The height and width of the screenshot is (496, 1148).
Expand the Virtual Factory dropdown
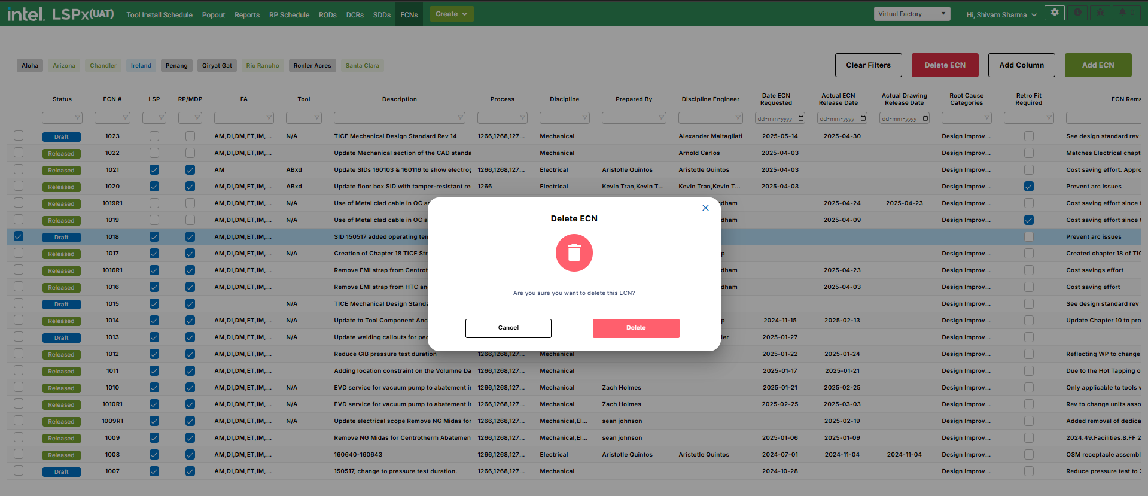(x=911, y=14)
